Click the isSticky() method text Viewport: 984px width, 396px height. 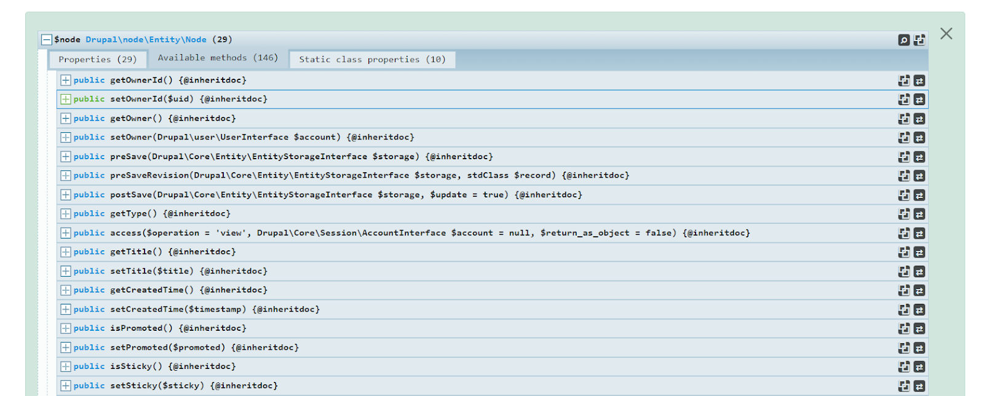(136, 366)
